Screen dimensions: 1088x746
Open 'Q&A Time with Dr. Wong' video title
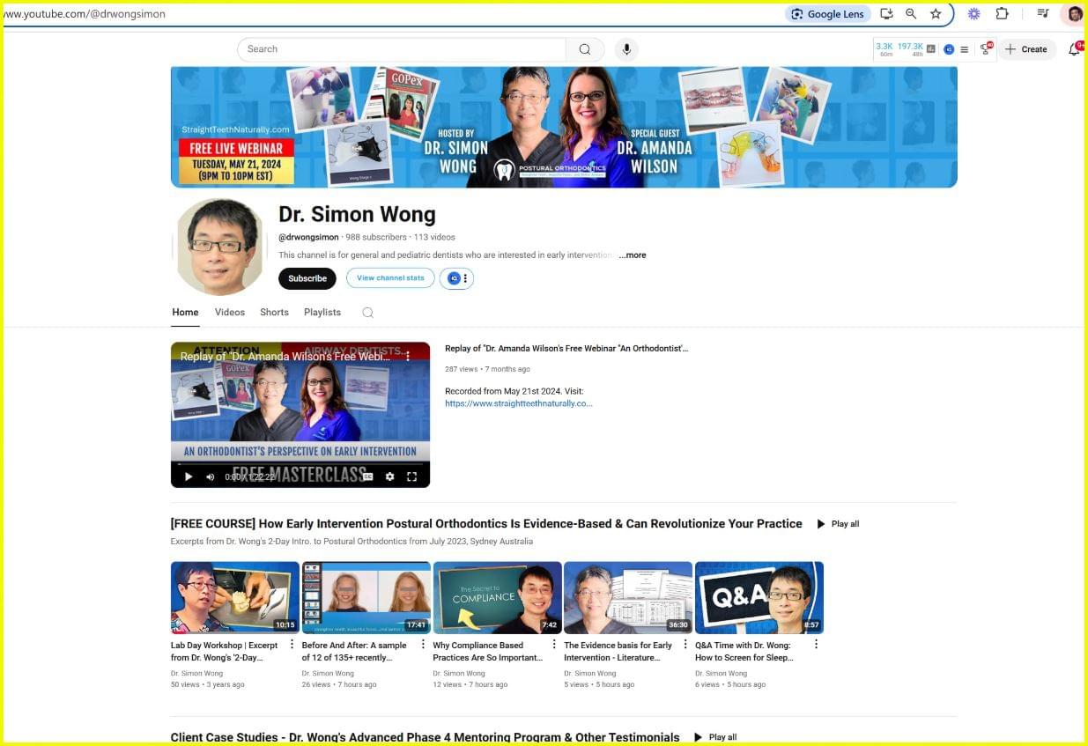(x=744, y=652)
